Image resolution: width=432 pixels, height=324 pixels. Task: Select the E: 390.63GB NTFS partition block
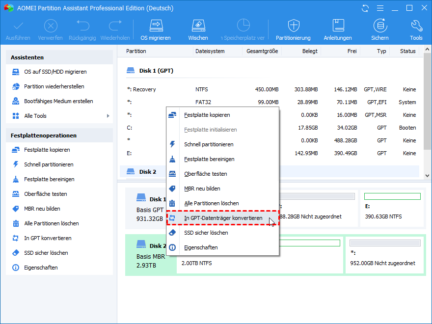pos(392,209)
